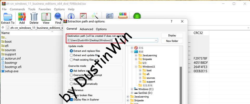Click the Comment speech bubble icon

point(110,16)
